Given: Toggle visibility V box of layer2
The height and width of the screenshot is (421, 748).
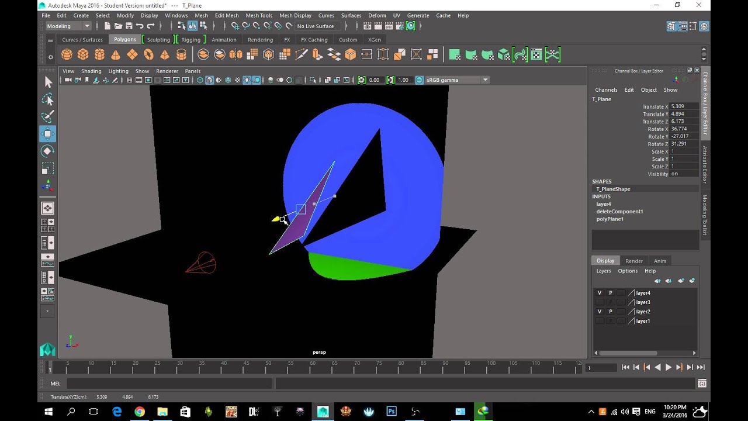Looking at the screenshot, I should (x=600, y=312).
